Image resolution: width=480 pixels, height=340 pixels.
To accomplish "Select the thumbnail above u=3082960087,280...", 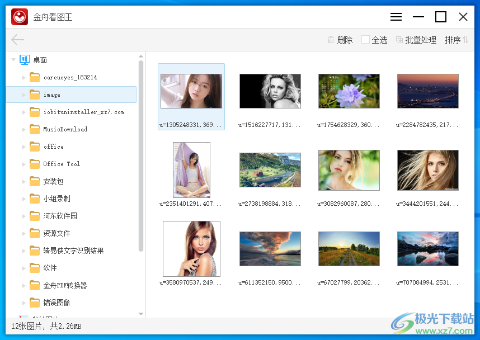I will click(349, 170).
